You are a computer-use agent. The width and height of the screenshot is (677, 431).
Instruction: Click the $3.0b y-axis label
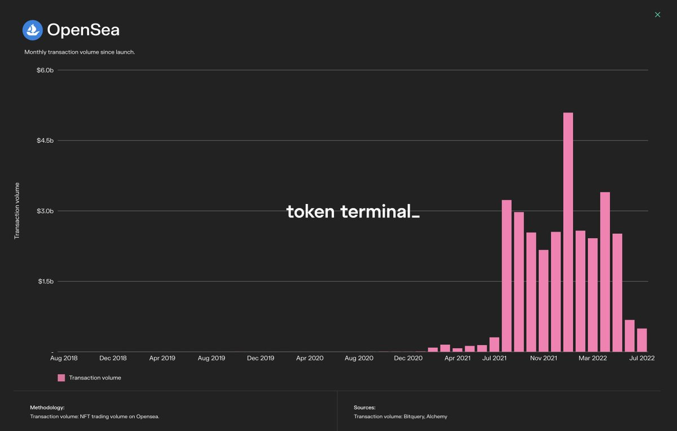pos(45,211)
